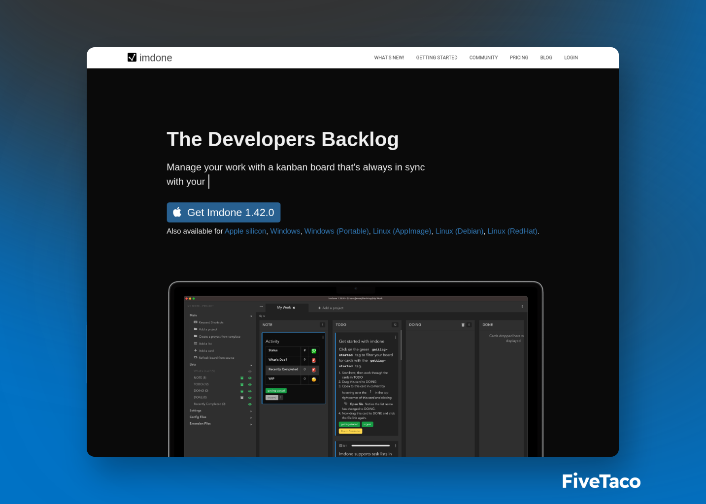Click the imdone brand name text
The width and height of the screenshot is (706, 504).
[156, 58]
